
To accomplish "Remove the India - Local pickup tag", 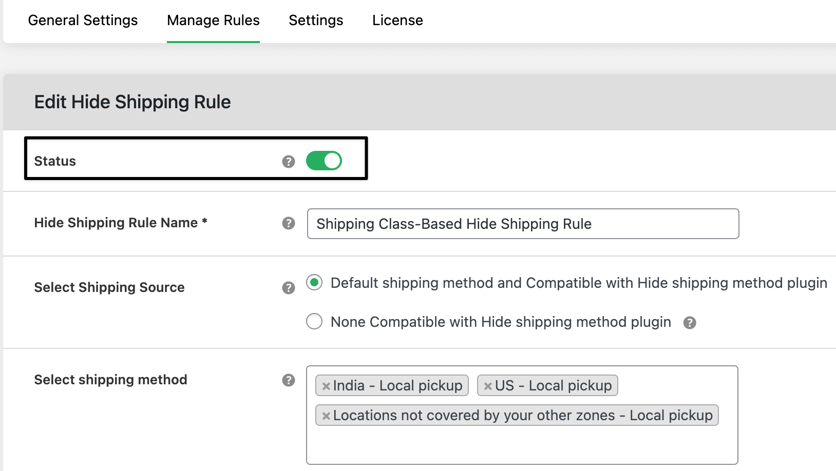I will [326, 385].
